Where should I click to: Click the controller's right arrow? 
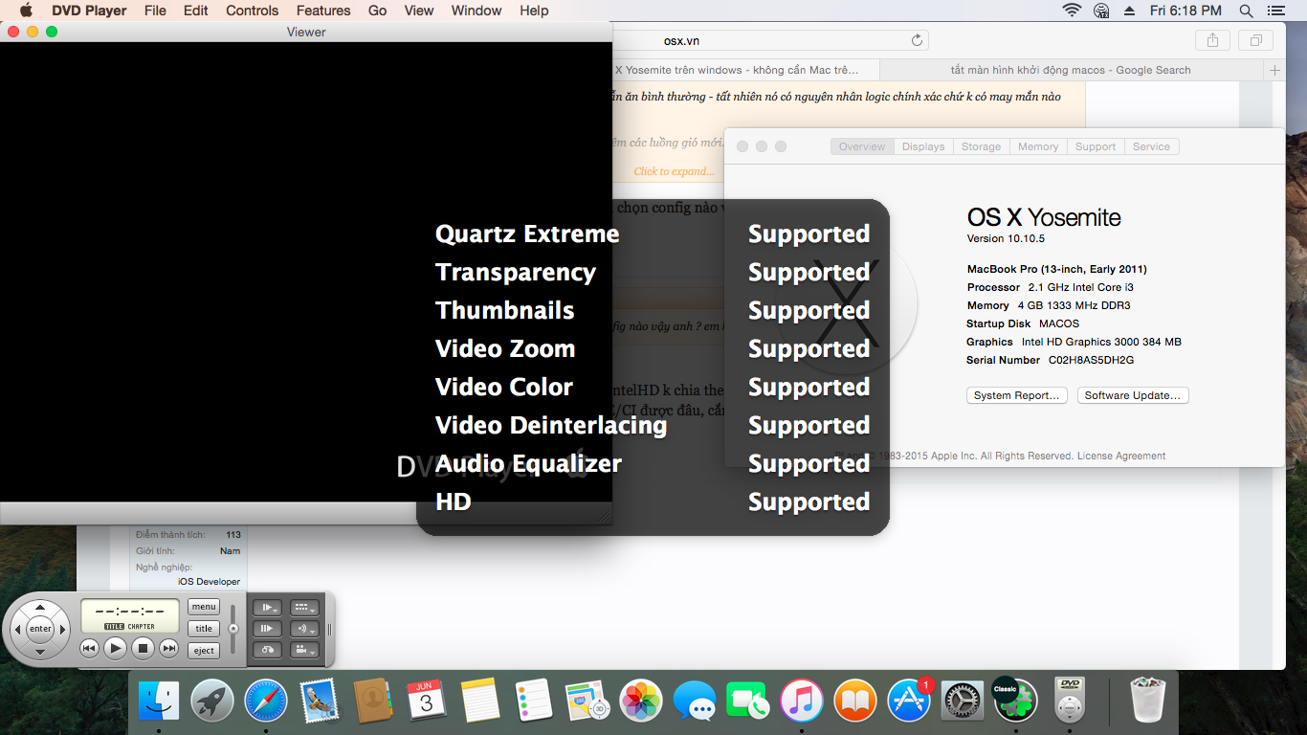point(62,630)
